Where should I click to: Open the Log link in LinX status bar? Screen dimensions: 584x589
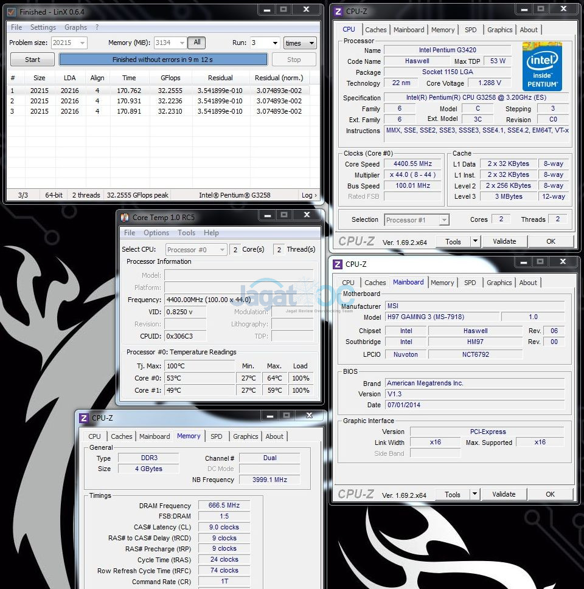[x=309, y=195]
